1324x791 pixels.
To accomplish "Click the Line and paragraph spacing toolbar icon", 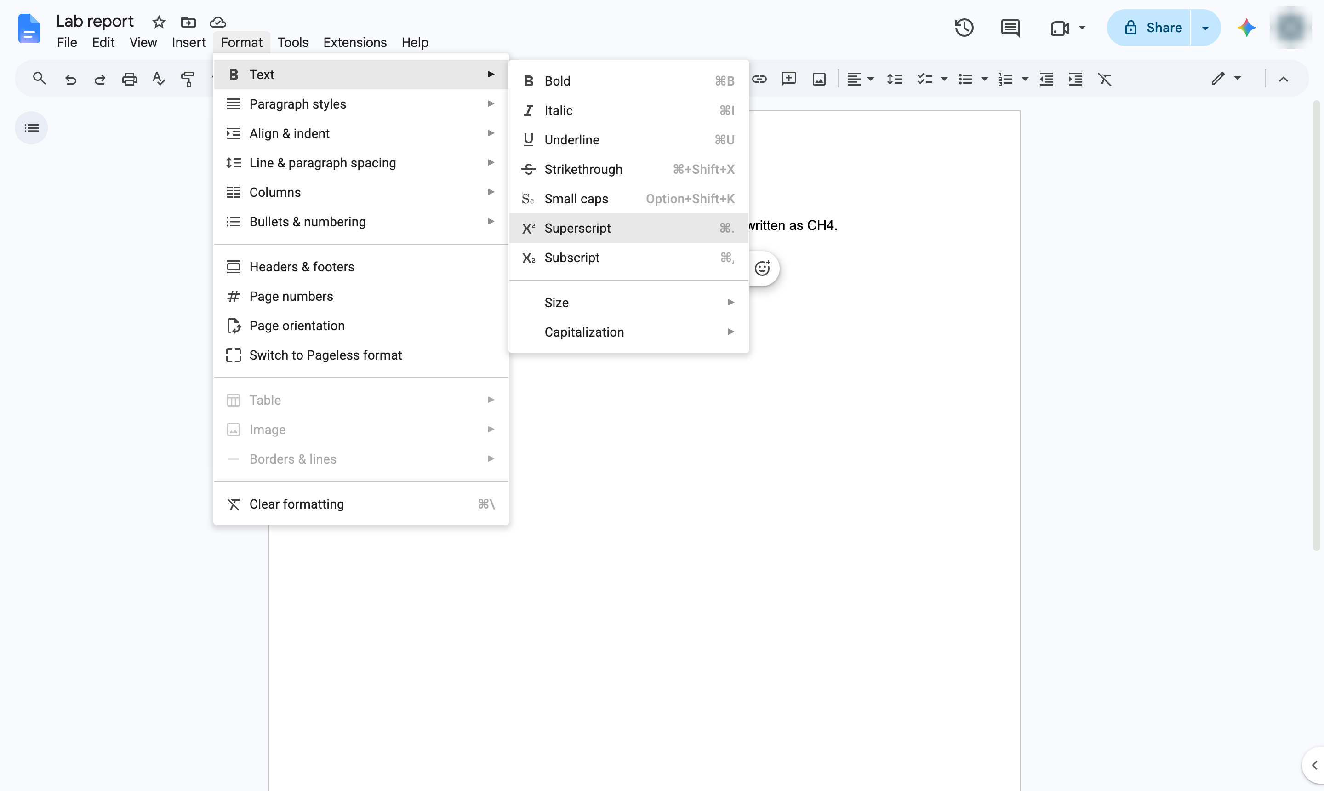I will point(894,80).
